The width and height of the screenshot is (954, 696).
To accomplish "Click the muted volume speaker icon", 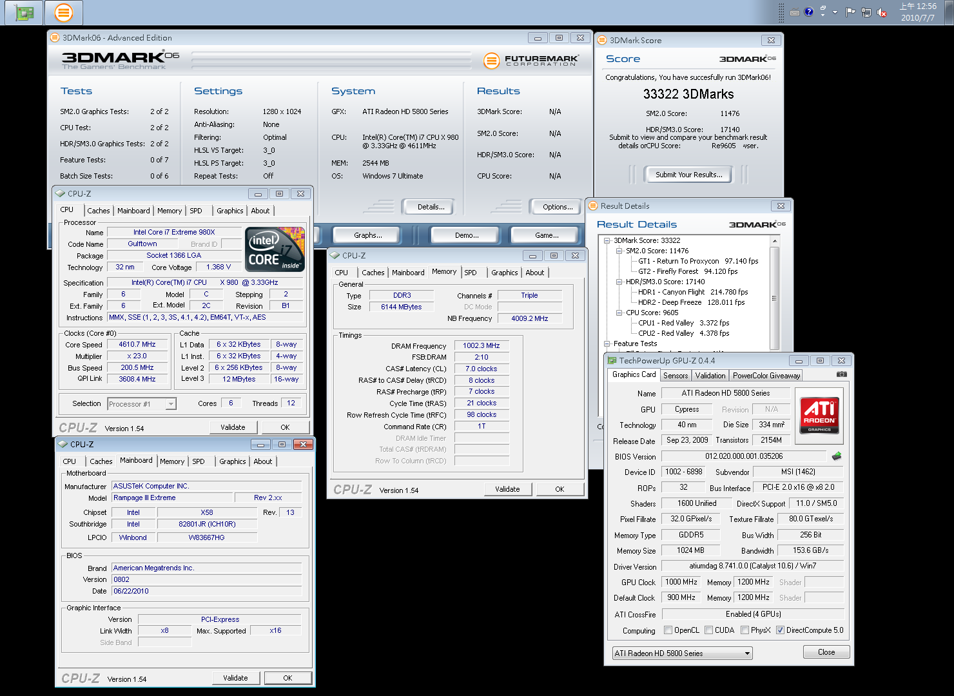I will click(x=882, y=12).
